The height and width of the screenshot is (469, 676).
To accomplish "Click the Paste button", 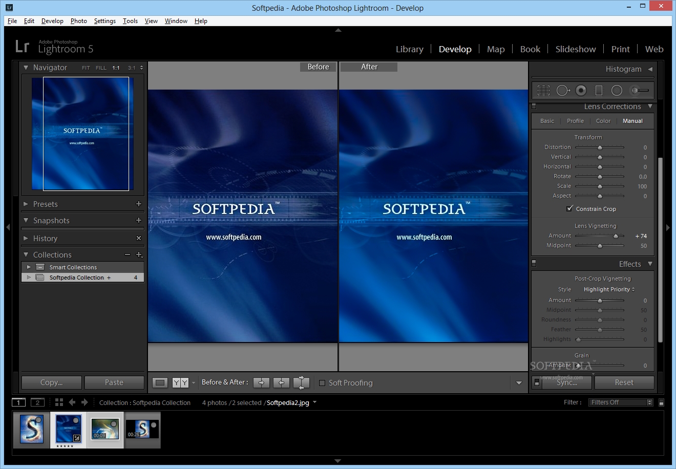I will coord(114,382).
